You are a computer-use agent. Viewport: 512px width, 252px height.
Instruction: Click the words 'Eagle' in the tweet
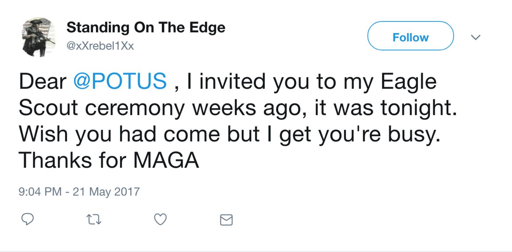click(x=409, y=82)
